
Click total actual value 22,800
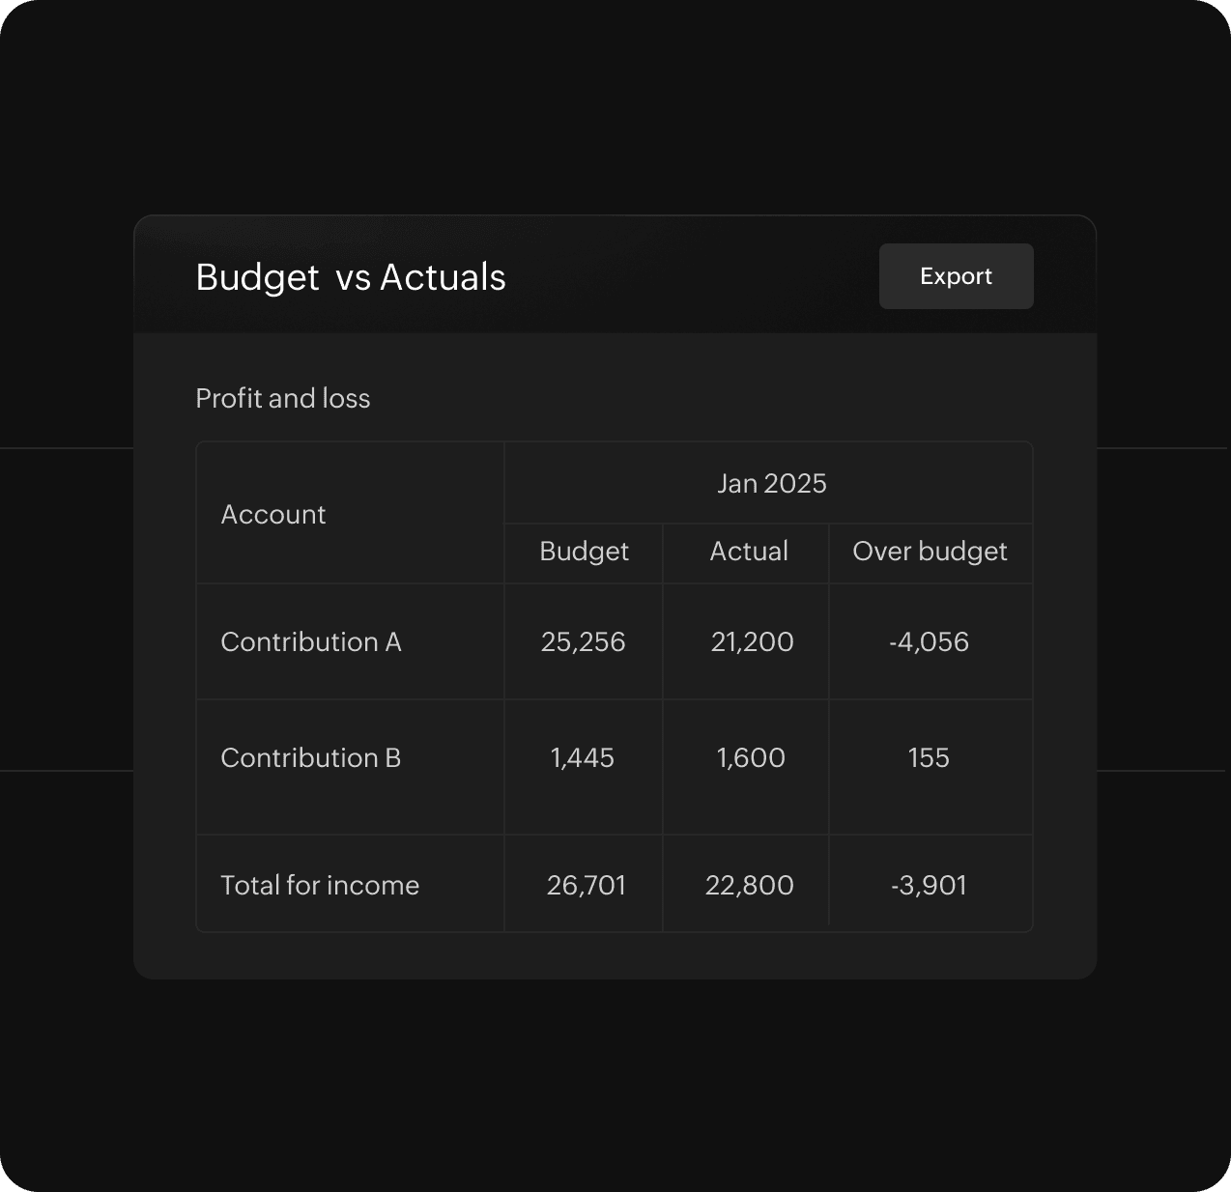pos(750,885)
